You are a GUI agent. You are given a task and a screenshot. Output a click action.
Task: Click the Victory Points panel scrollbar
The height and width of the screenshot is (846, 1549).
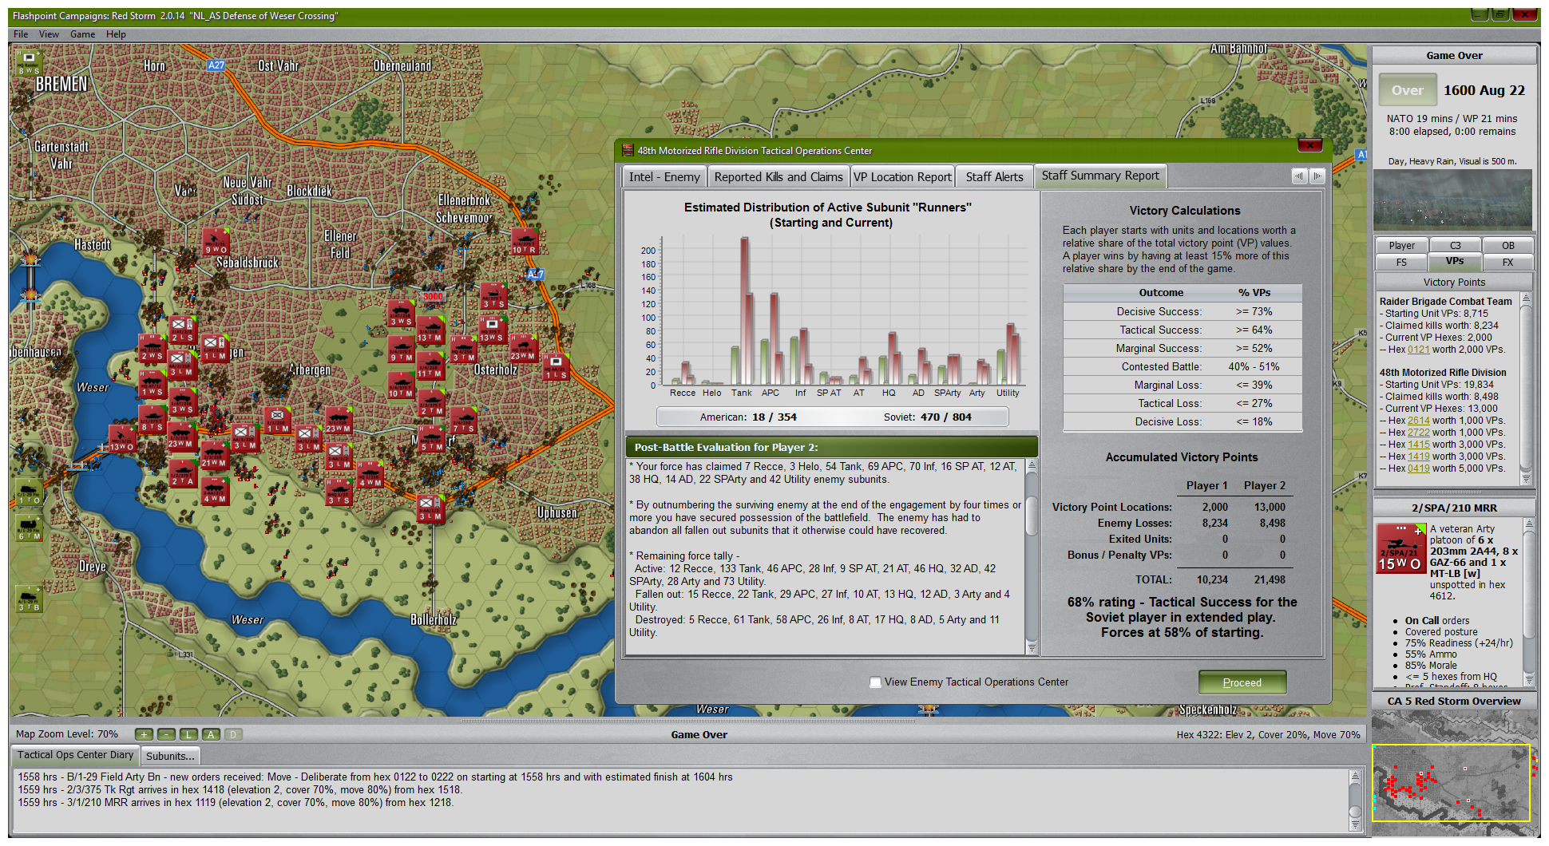click(x=1527, y=389)
